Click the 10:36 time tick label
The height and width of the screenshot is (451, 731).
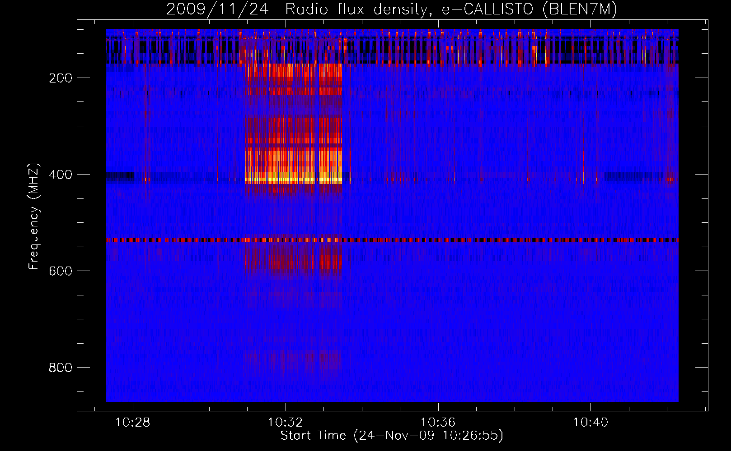pyautogui.click(x=438, y=423)
